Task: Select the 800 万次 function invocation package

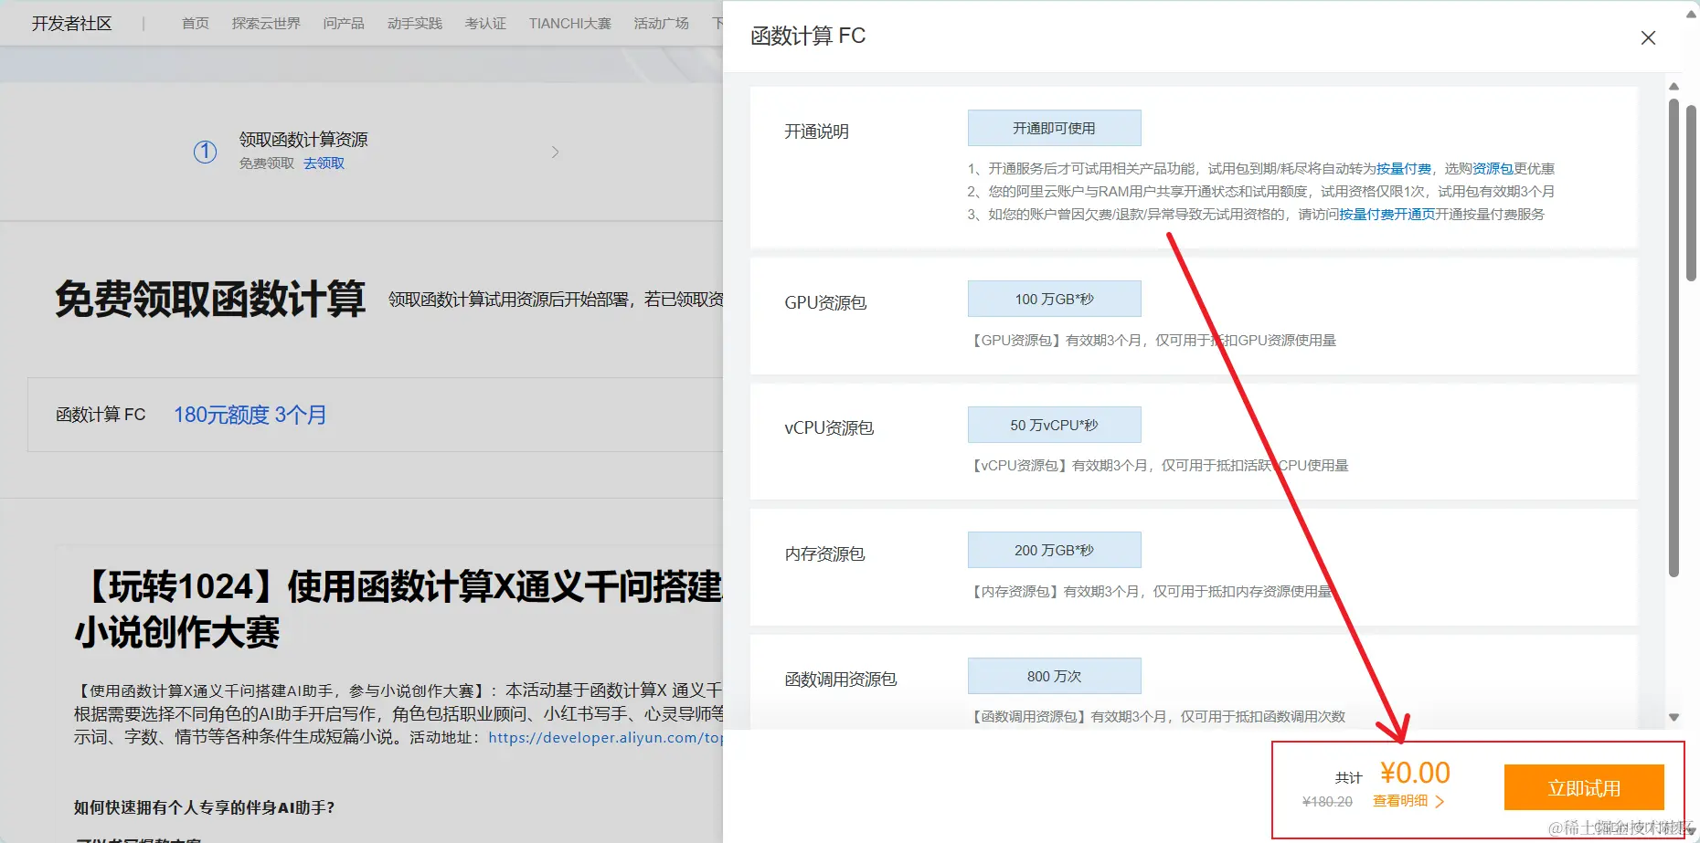Action: coord(1053,675)
